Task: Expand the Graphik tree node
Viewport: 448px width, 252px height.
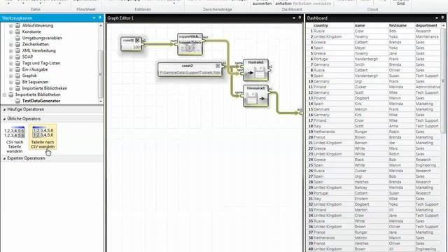Action: (x=11, y=76)
